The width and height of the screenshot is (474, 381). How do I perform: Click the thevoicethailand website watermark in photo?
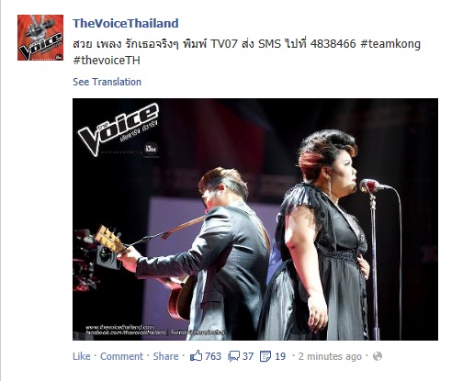[x=120, y=327]
